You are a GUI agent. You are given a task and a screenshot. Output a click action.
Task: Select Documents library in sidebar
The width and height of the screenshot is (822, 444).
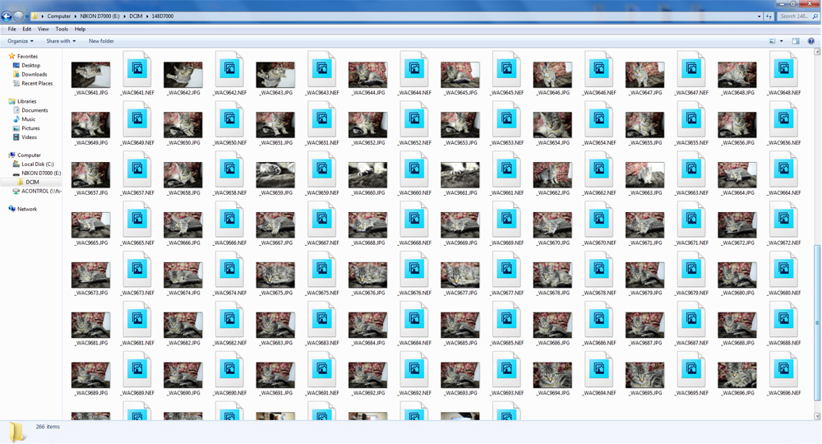(35, 110)
